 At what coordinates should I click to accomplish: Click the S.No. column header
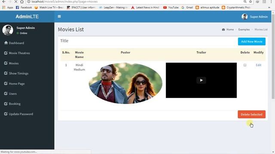click(x=66, y=52)
